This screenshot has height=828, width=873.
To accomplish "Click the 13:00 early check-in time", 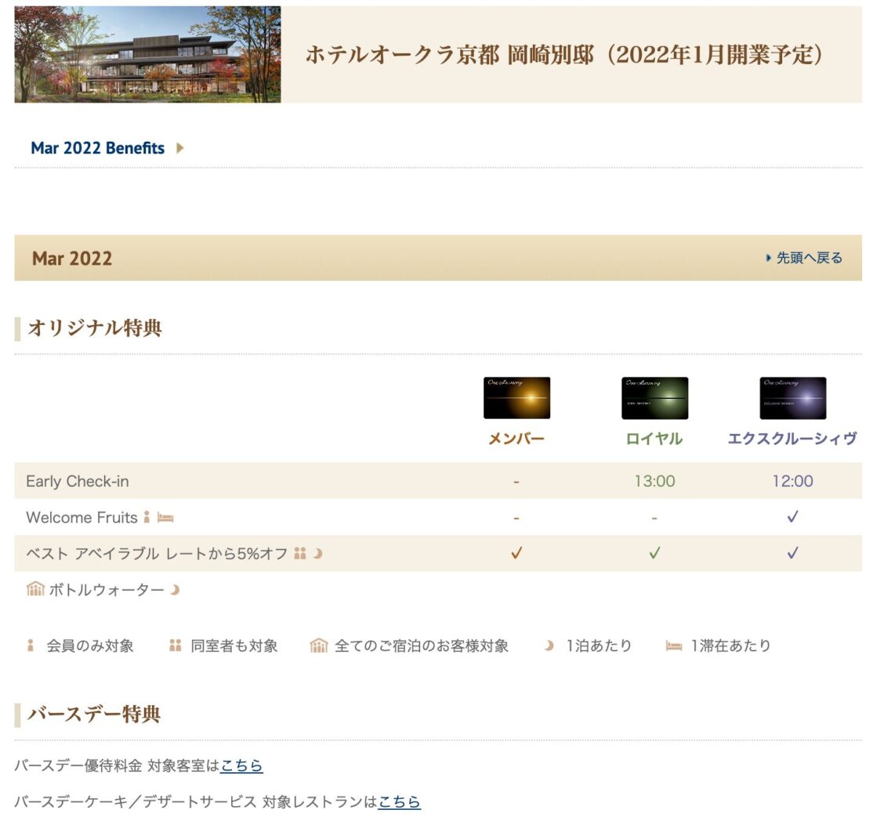I will tap(655, 481).
